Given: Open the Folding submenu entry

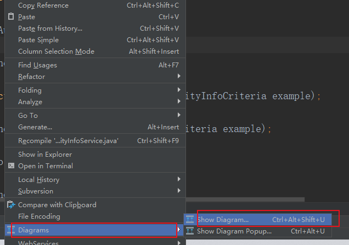Looking at the screenshot, I should pos(95,90).
